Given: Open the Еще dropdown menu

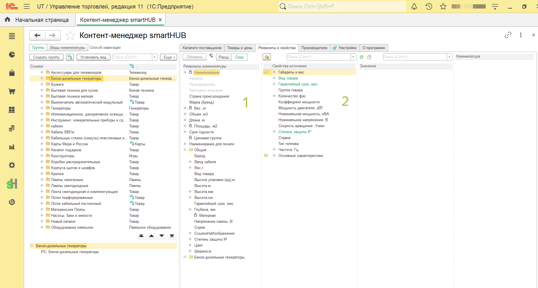Looking at the screenshot, I should [x=168, y=57].
